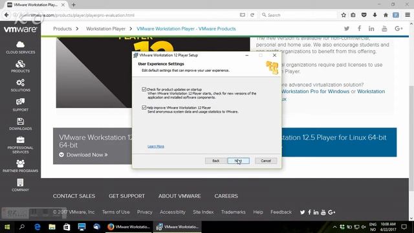414x233 pixels.
Task: Open Pocket icon in Firefox toolbar
Action: point(364,15)
